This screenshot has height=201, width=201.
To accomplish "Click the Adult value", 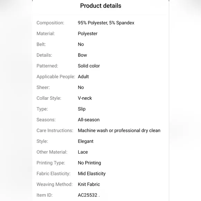I will click(x=83, y=77).
